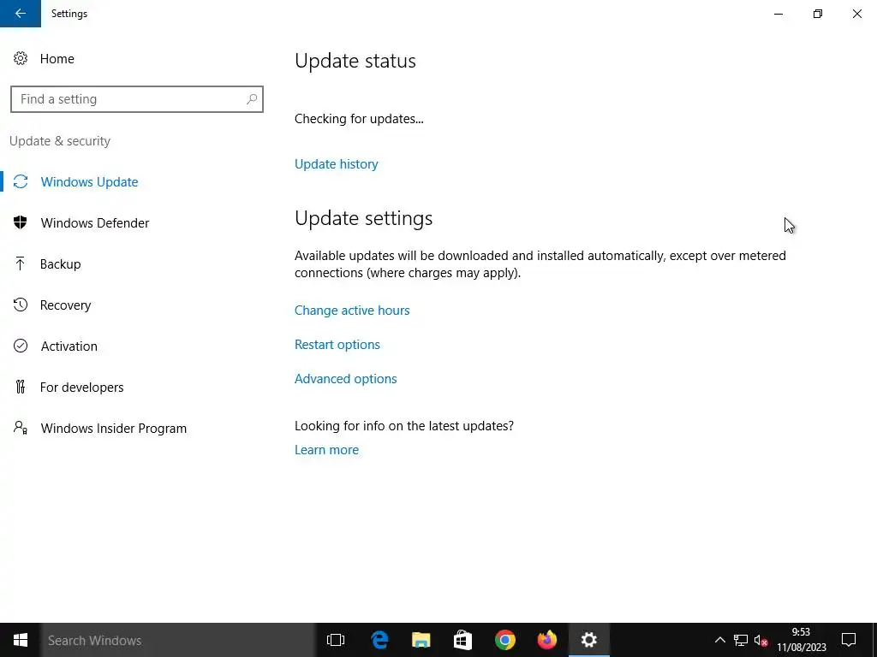Click the Change active hours link
This screenshot has height=657, width=877.
(352, 310)
